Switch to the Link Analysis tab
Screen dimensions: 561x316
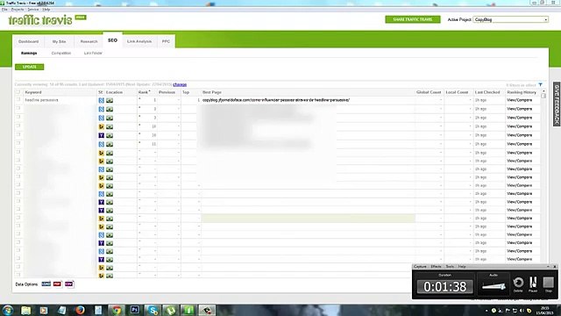[x=139, y=41]
